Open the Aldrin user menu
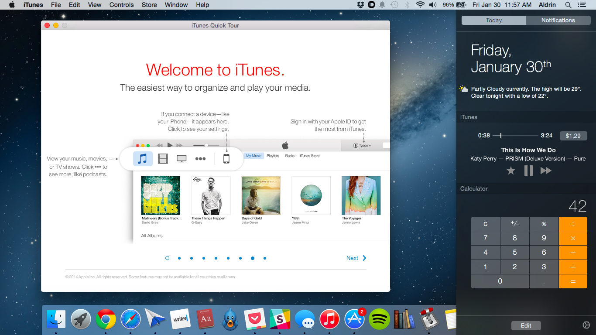Viewport: 596px width, 335px height. pyautogui.click(x=547, y=5)
